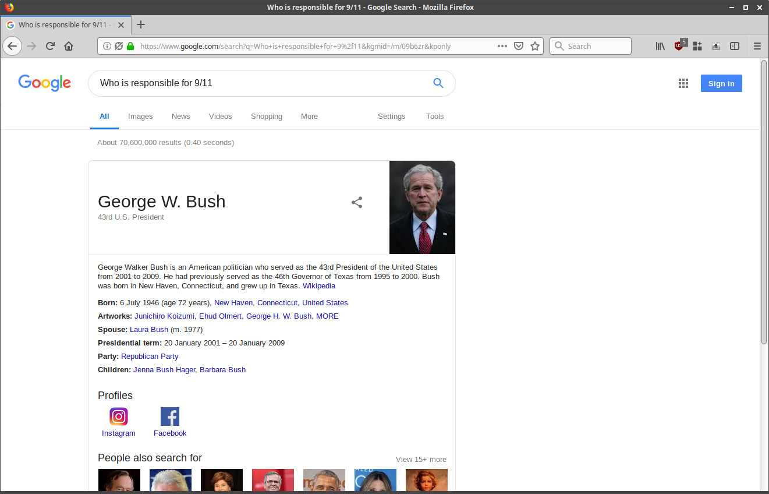This screenshot has height=494, width=769.
Task: Expand the MORE artworks link
Action: click(327, 316)
